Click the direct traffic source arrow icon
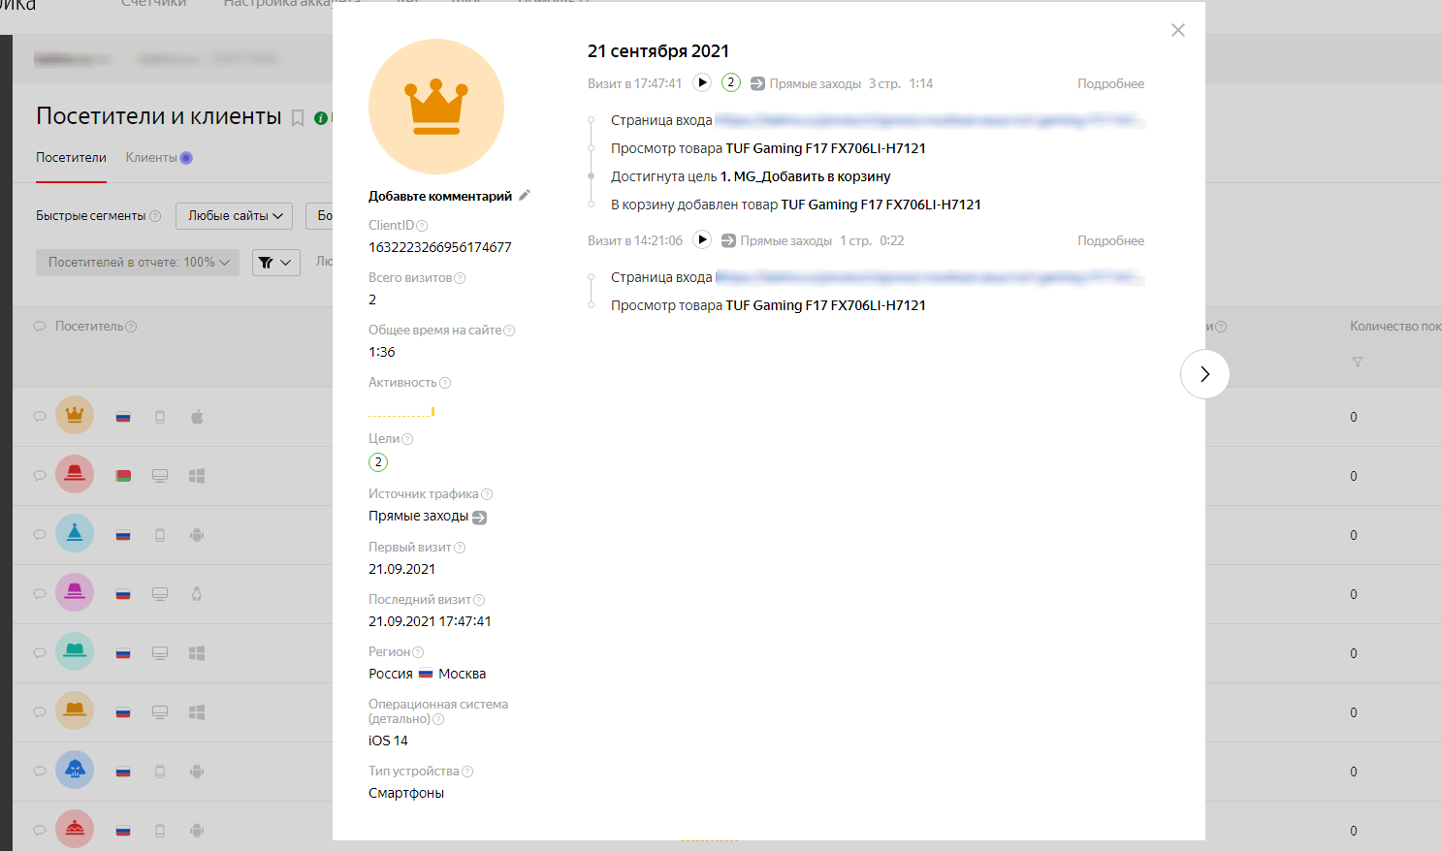The image size is (1442, 851). click(x=479, y=518)
